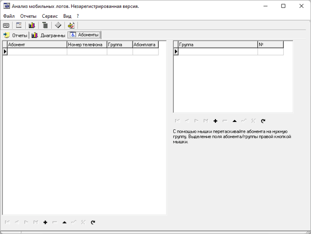Go to previous record in subscribers navigator
This screenshot has width=311, height=234.
(17, 222)
